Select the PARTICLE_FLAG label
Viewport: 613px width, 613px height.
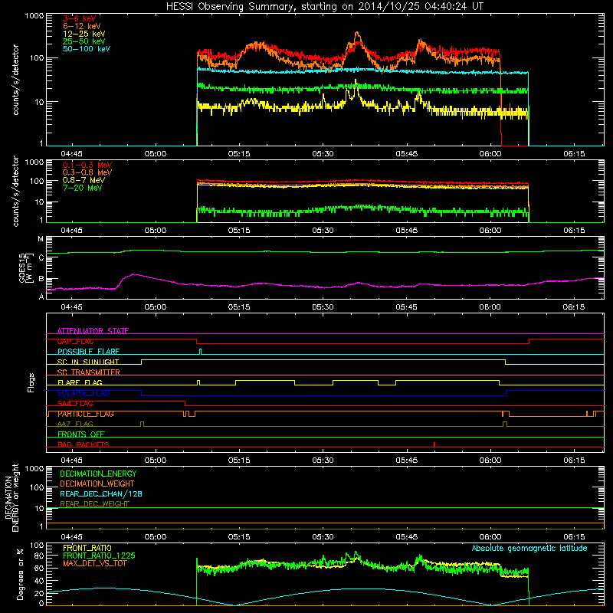[86, 414]
